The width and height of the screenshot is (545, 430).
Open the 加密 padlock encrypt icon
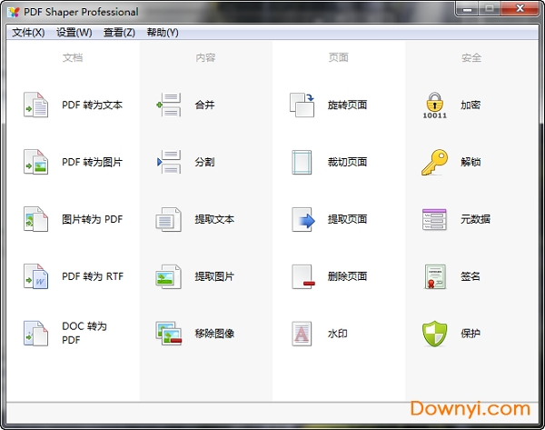[x=435, y=105]
